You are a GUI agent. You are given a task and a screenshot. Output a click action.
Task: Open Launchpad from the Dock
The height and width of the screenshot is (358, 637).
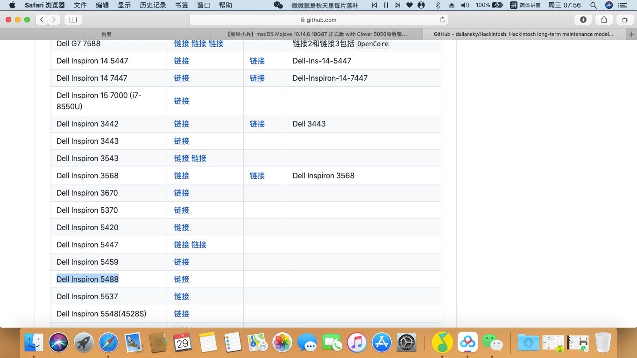84,343
